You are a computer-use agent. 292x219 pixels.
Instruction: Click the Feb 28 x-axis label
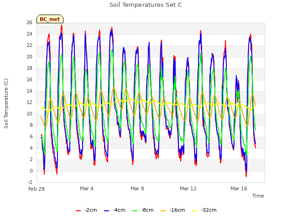(x=36, y=189)
